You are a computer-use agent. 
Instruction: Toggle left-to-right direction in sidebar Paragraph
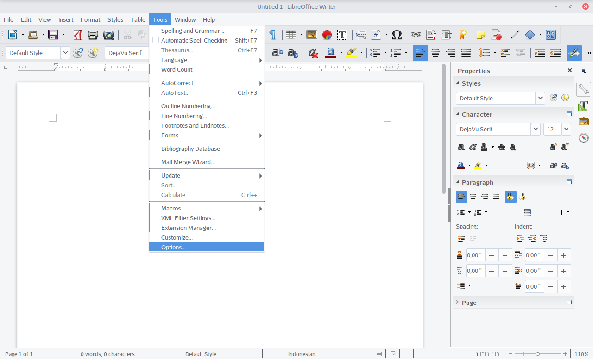[x=511, y=197]
